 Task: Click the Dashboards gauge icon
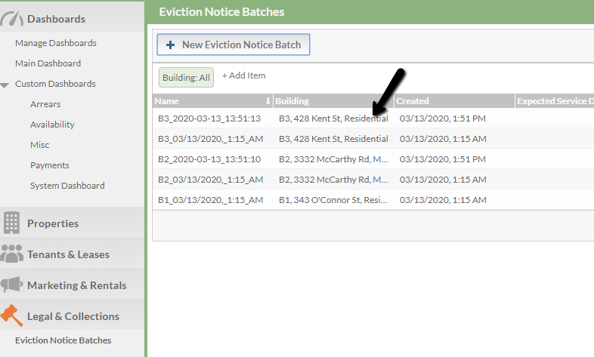point(11,19)
